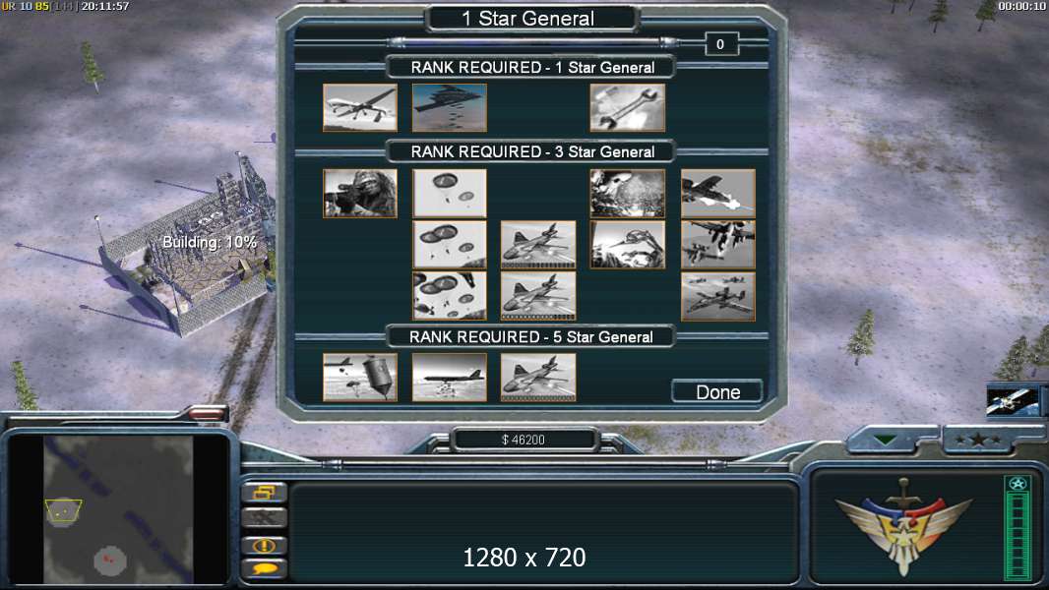Screen dimensions: 1049x590
Task: Select the satellite shortcut thumbnail
Action: tap(1013, 399)
